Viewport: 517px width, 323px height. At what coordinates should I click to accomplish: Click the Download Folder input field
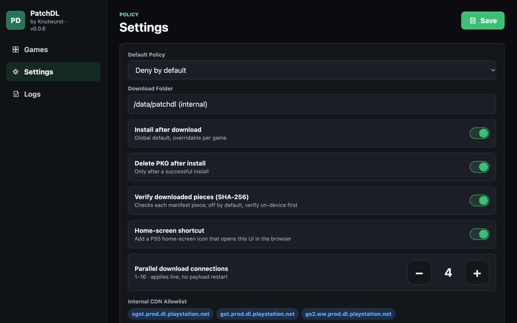tap(312, 104)
